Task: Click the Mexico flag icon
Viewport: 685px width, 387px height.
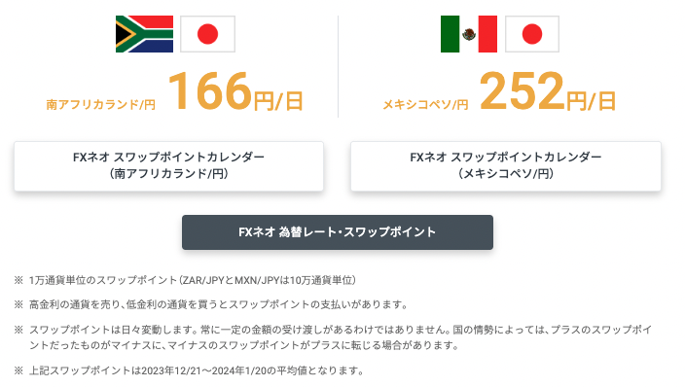Action: [469, 34]
